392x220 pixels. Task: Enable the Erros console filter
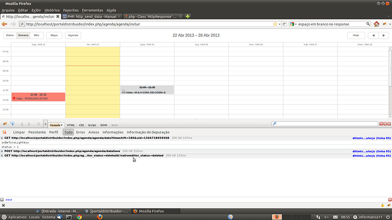point(80,132)
